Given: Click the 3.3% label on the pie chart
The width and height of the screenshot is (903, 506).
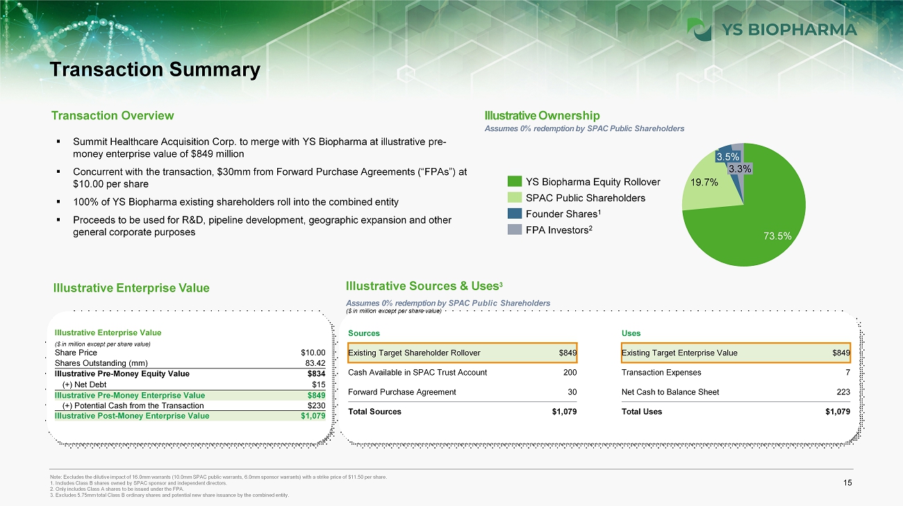Looking at the screenshot, I should coord(739,168).
